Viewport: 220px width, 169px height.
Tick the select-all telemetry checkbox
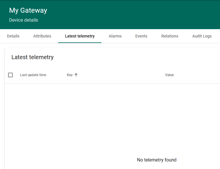click(10, 75)
